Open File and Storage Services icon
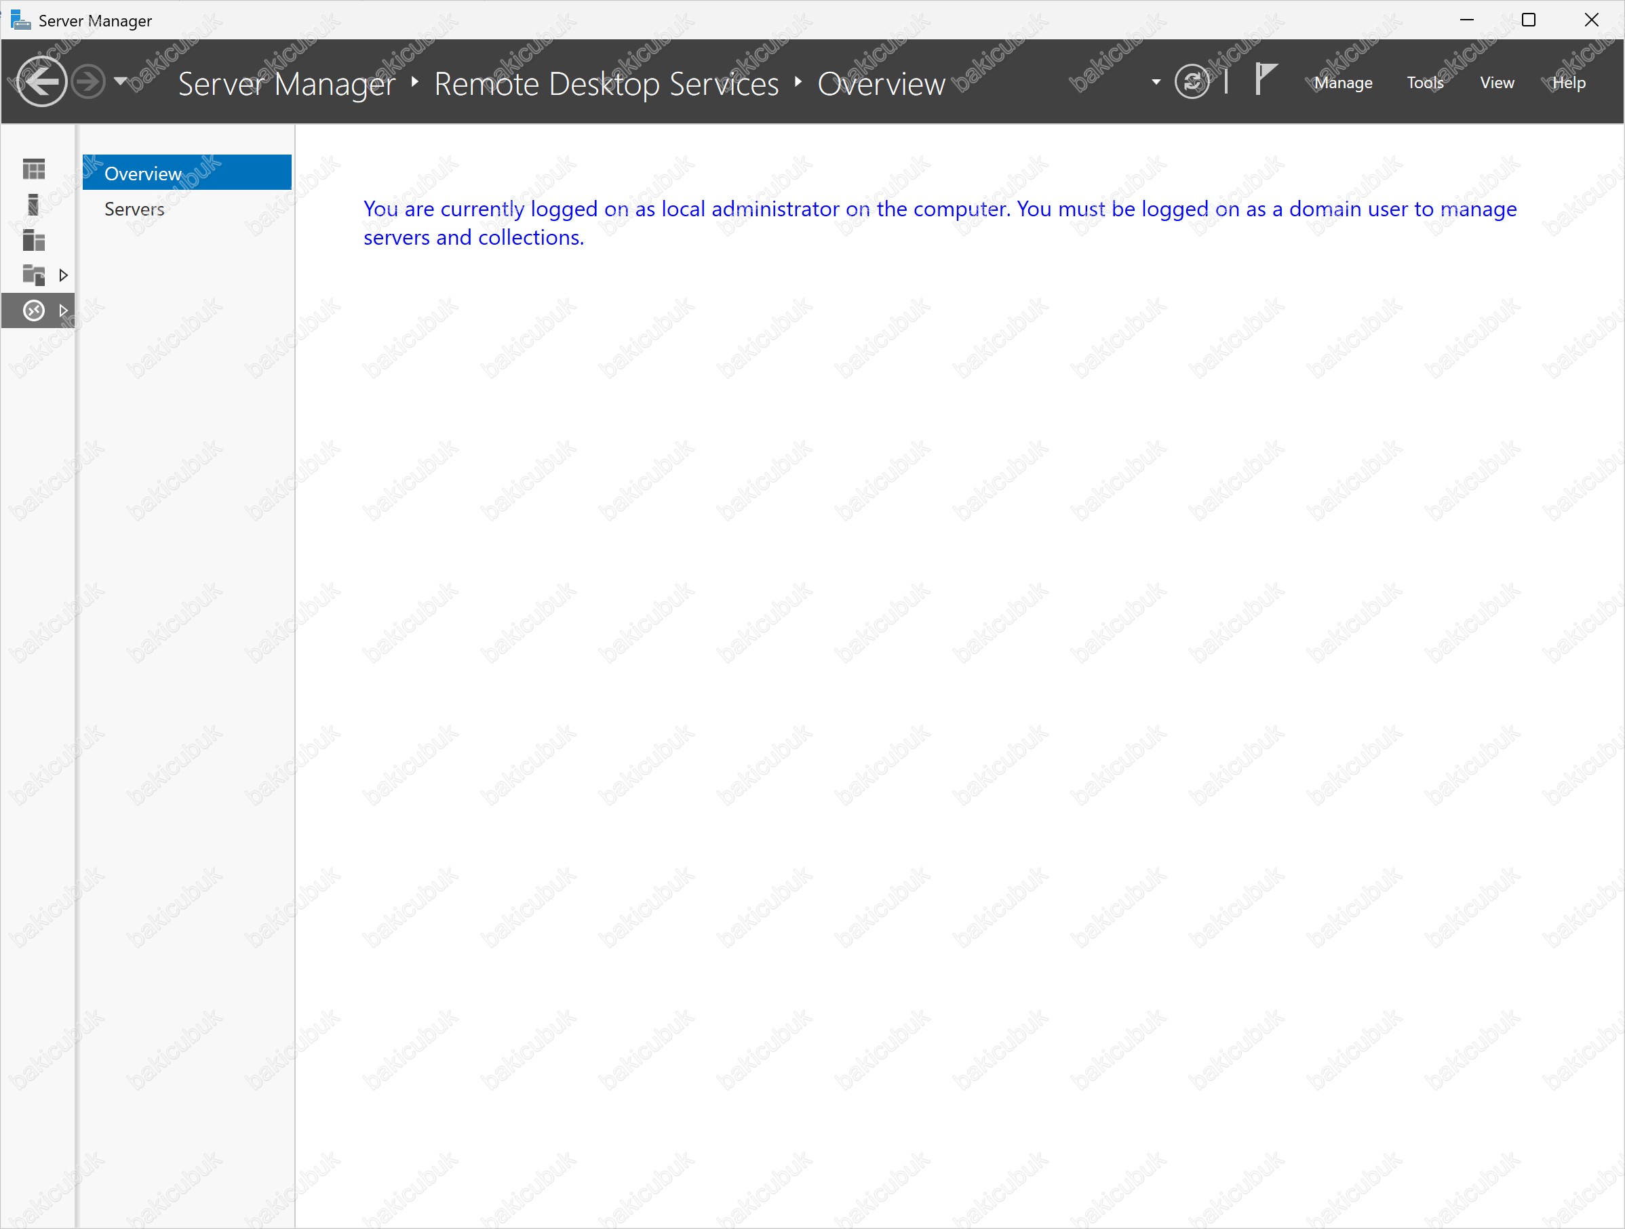 [34, 275]
